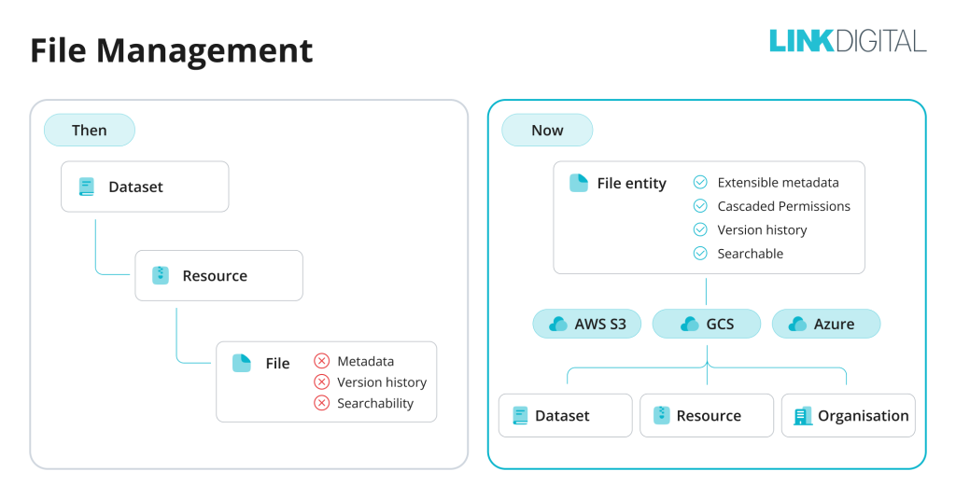Click the Organisation box
The height and width of the screenshot is (499, 956).
click(848, 416)
